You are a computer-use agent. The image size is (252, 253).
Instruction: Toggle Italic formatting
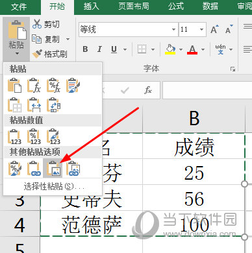[99, 49]
